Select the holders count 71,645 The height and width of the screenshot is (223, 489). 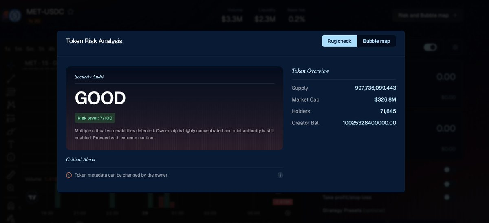(x=388, y=111)
